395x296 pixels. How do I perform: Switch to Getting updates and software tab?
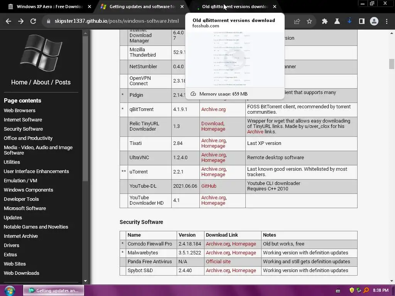[142, 7]
